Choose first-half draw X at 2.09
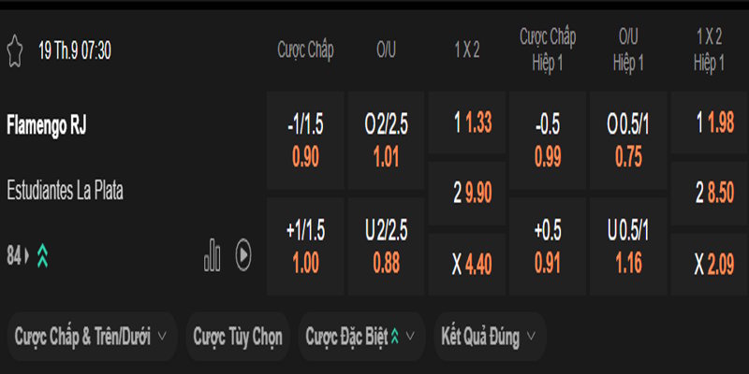749x374 pixels. tap(709, 265)
